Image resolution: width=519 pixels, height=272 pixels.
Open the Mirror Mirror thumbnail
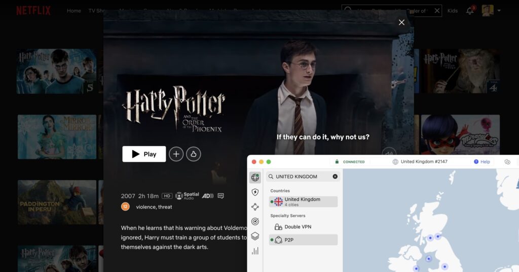point(57,137)
